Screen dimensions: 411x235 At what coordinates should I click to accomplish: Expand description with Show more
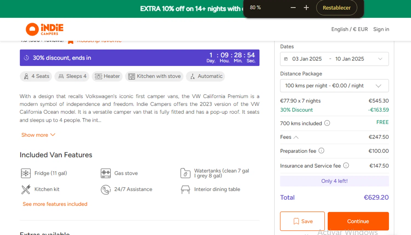pos(38,135)
